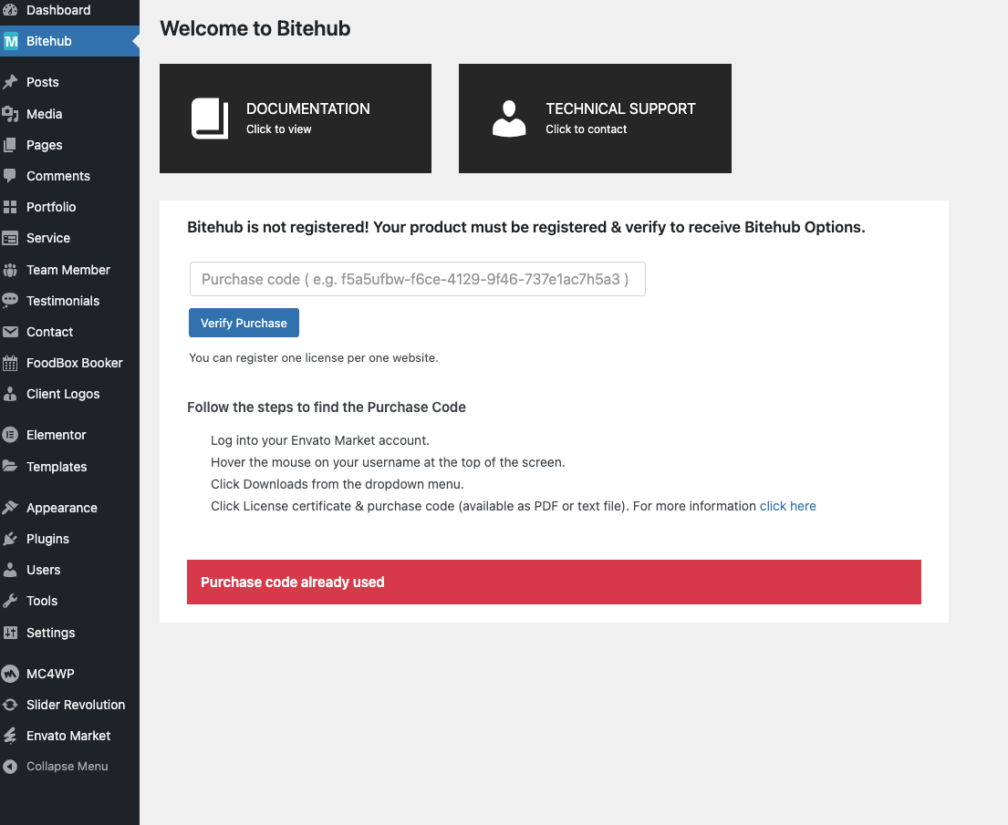Open the Team Member menu item

pyautogui.click(x=68, y=270)
